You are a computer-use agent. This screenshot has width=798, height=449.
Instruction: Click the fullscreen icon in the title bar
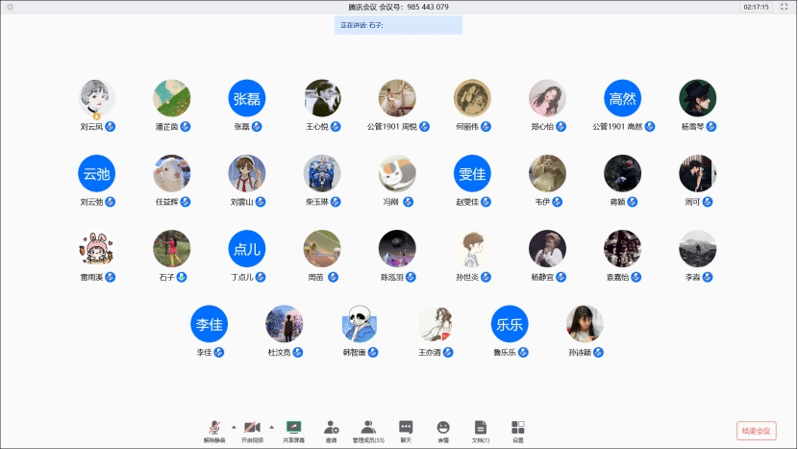(784, 7)
